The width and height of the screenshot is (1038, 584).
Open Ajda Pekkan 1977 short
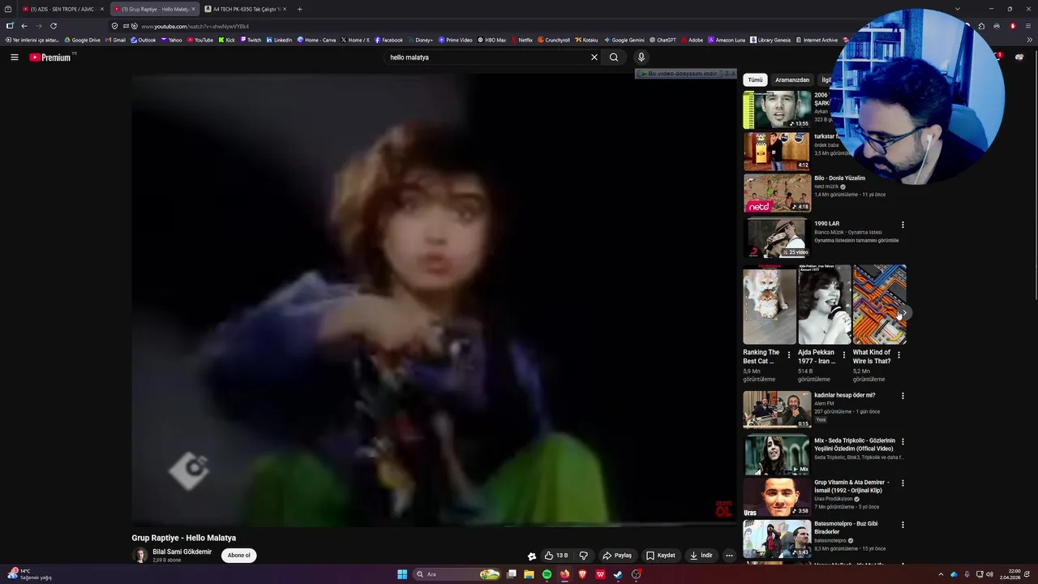(824, 305)
